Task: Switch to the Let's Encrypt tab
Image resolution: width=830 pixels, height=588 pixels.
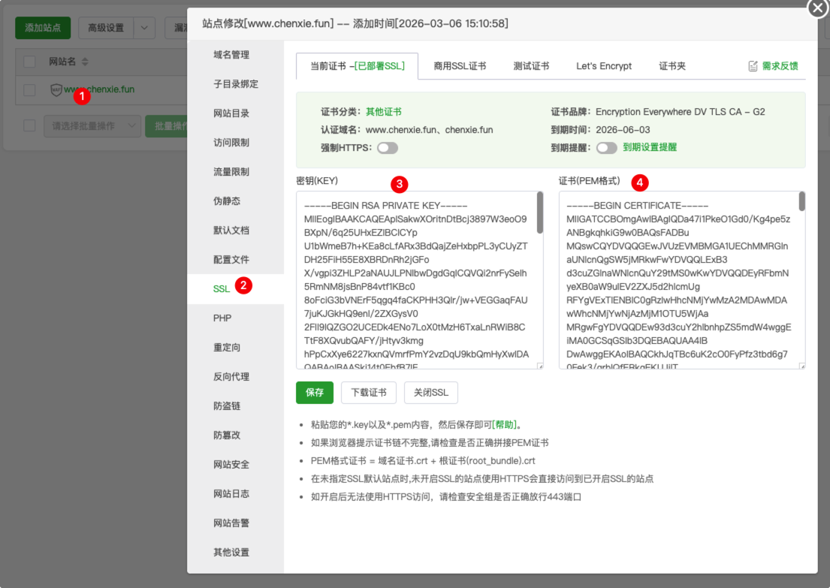Action: click(604, 66)
